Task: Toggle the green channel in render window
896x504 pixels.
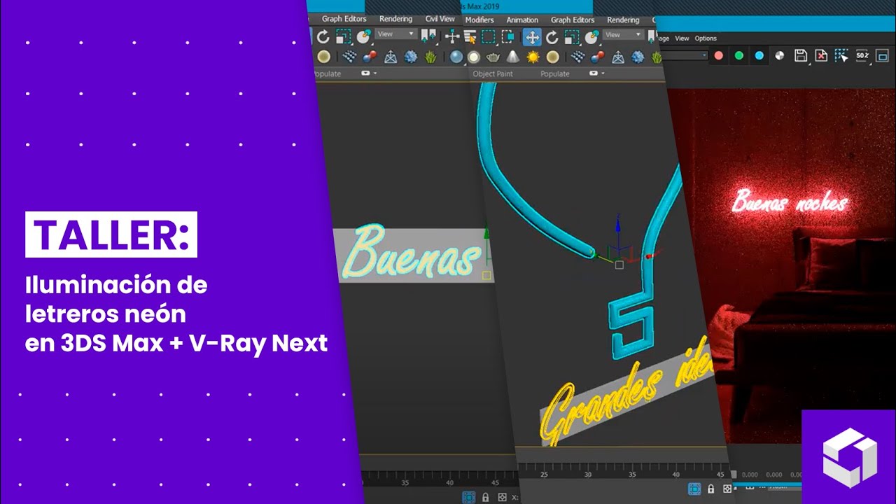Action: pyautogui.click(x=738, y=55)
